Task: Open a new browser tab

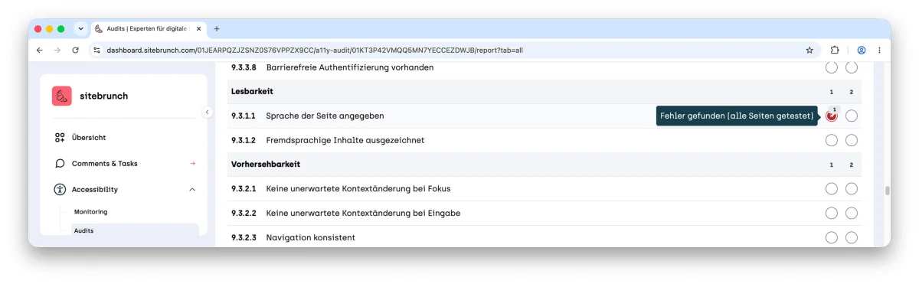Action: [217, 29]
